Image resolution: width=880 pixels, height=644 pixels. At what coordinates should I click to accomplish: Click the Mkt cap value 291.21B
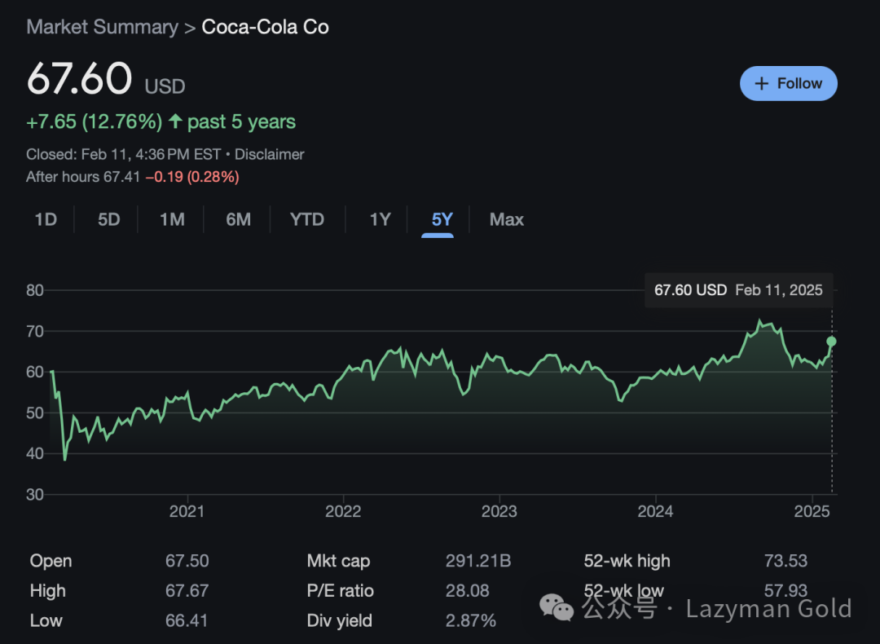point(478,561)
